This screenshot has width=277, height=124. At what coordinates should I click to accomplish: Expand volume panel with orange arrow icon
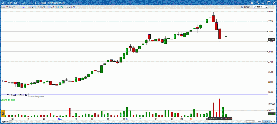point(3,113)
